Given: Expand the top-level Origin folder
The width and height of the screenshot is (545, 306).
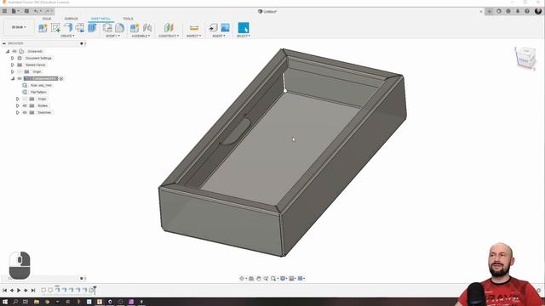Looking at the screenshot, I should point(13,71).
